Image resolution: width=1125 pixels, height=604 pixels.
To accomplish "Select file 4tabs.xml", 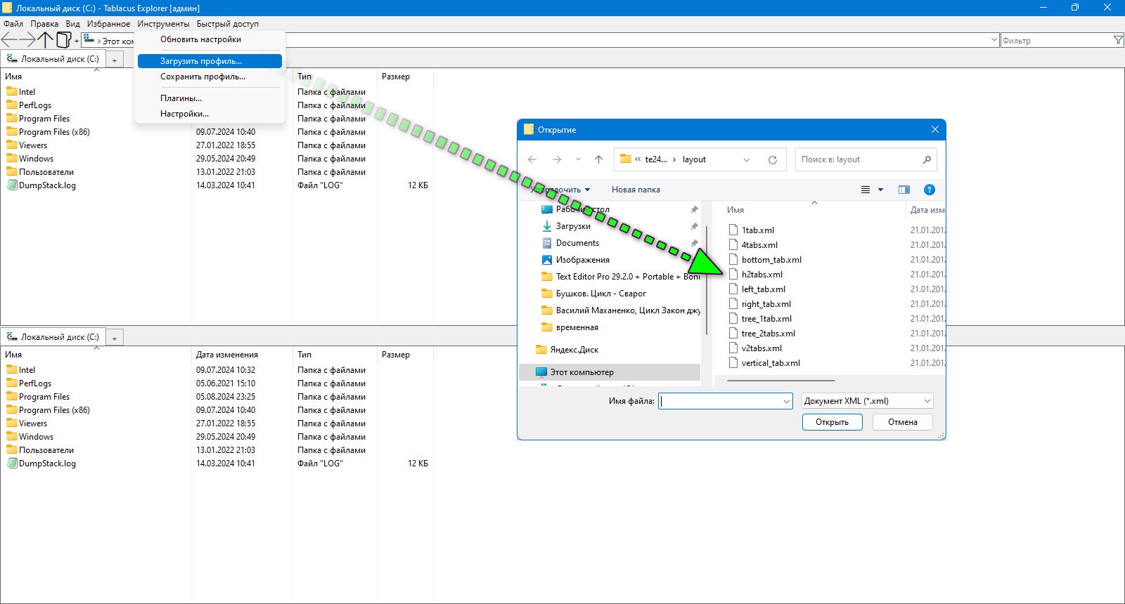I will (x=759, y=245).
